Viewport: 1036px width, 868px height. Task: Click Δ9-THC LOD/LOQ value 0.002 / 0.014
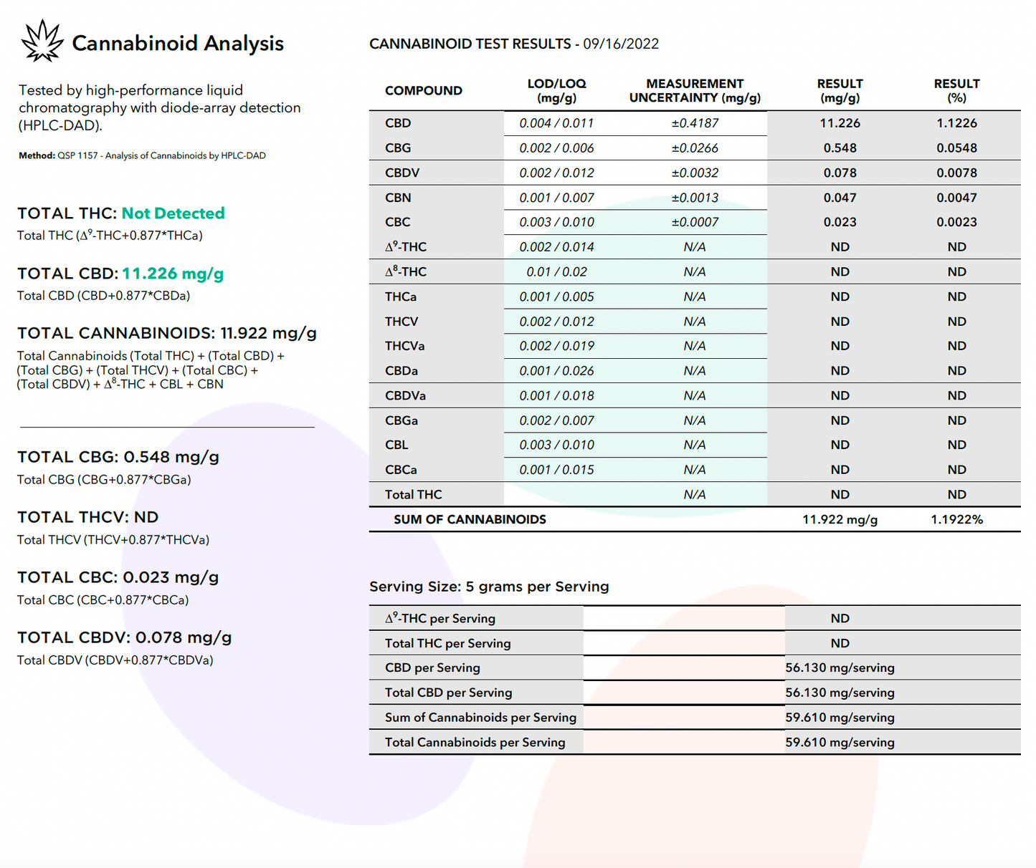pos(557,247)
